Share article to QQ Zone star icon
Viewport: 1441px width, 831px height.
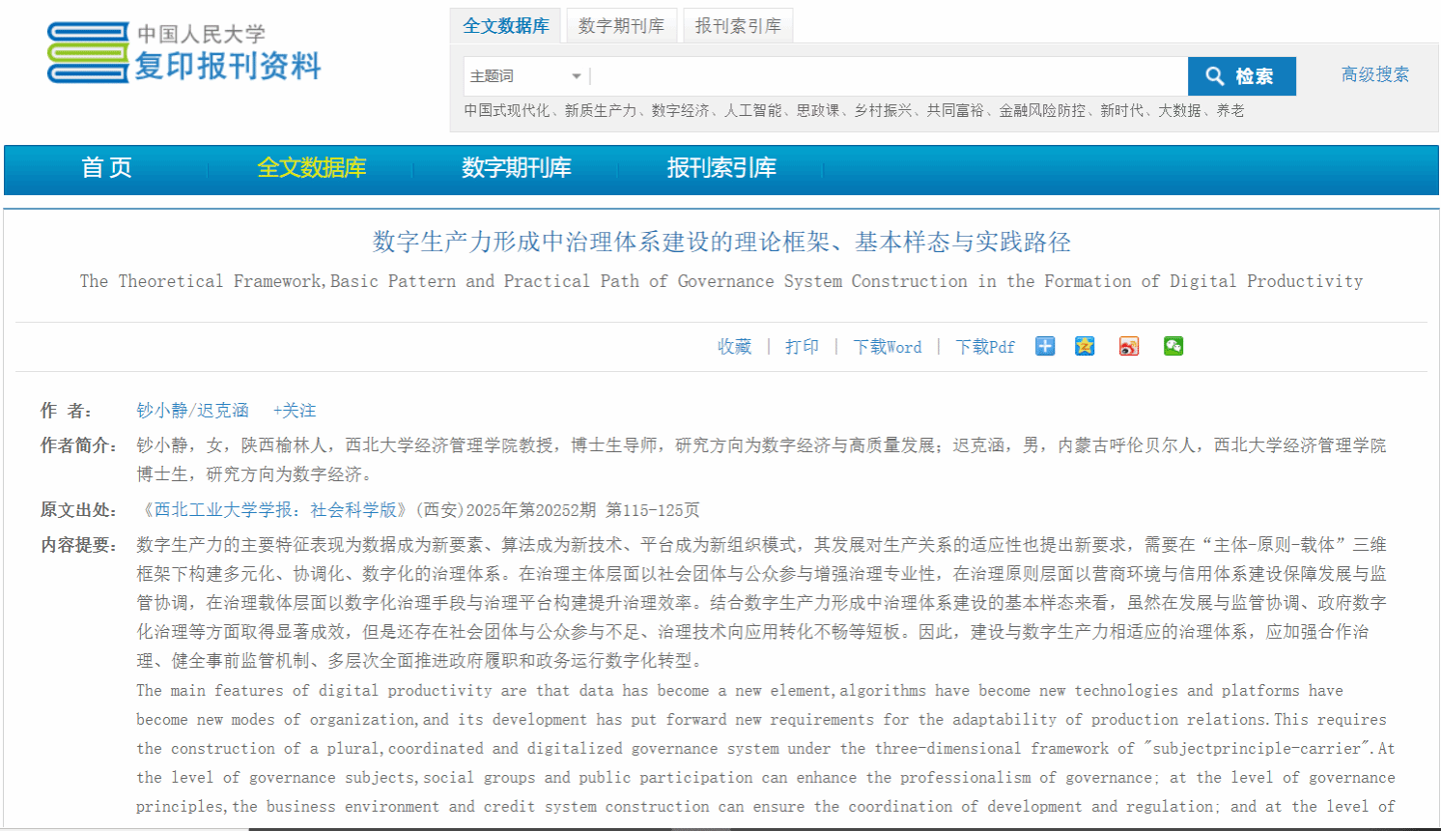click(x=1085, y=346)
